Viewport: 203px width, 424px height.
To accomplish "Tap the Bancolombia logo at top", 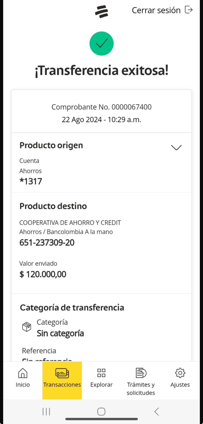I will click(101, 12).
